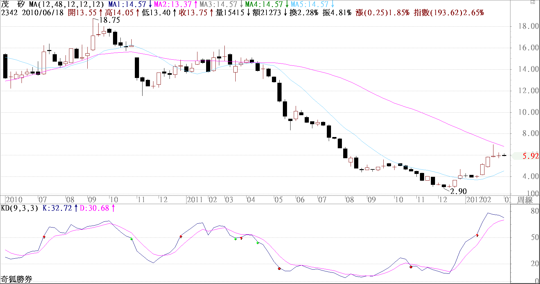Click the 2.90 low price annotation
Image resolution: width=540 pixels, height=284 pixels.
pos(458,191)
